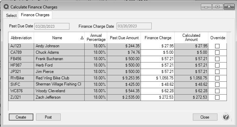Check Override for Andy Johnson
The image size is (237, 127).
point(217,46)
